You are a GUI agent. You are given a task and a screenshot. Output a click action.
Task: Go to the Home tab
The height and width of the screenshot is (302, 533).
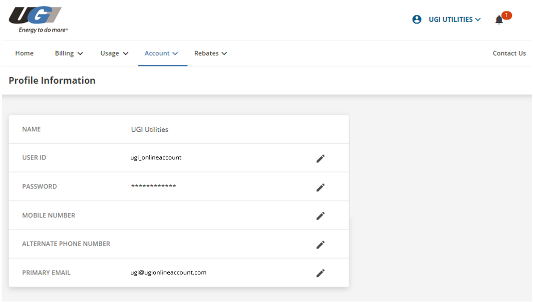[24, 53]
